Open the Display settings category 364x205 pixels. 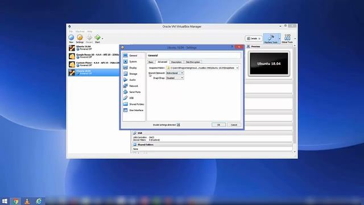point(134,68)
